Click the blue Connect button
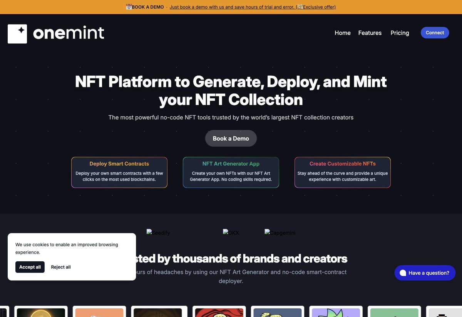 click(435, 33)
